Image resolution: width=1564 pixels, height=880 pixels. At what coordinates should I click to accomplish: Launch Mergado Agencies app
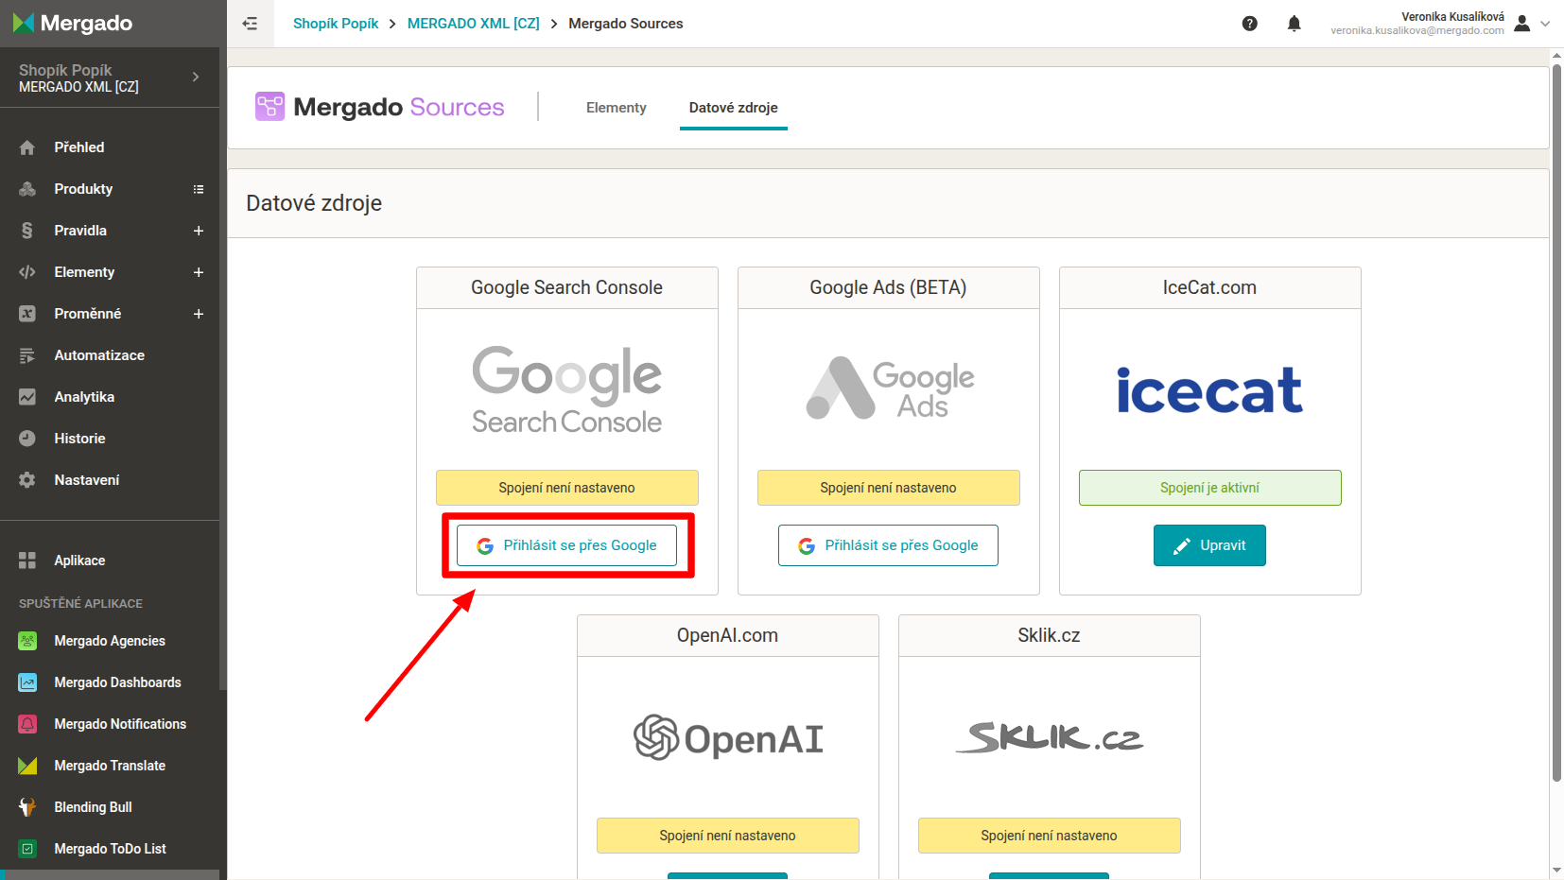point(110,641)
